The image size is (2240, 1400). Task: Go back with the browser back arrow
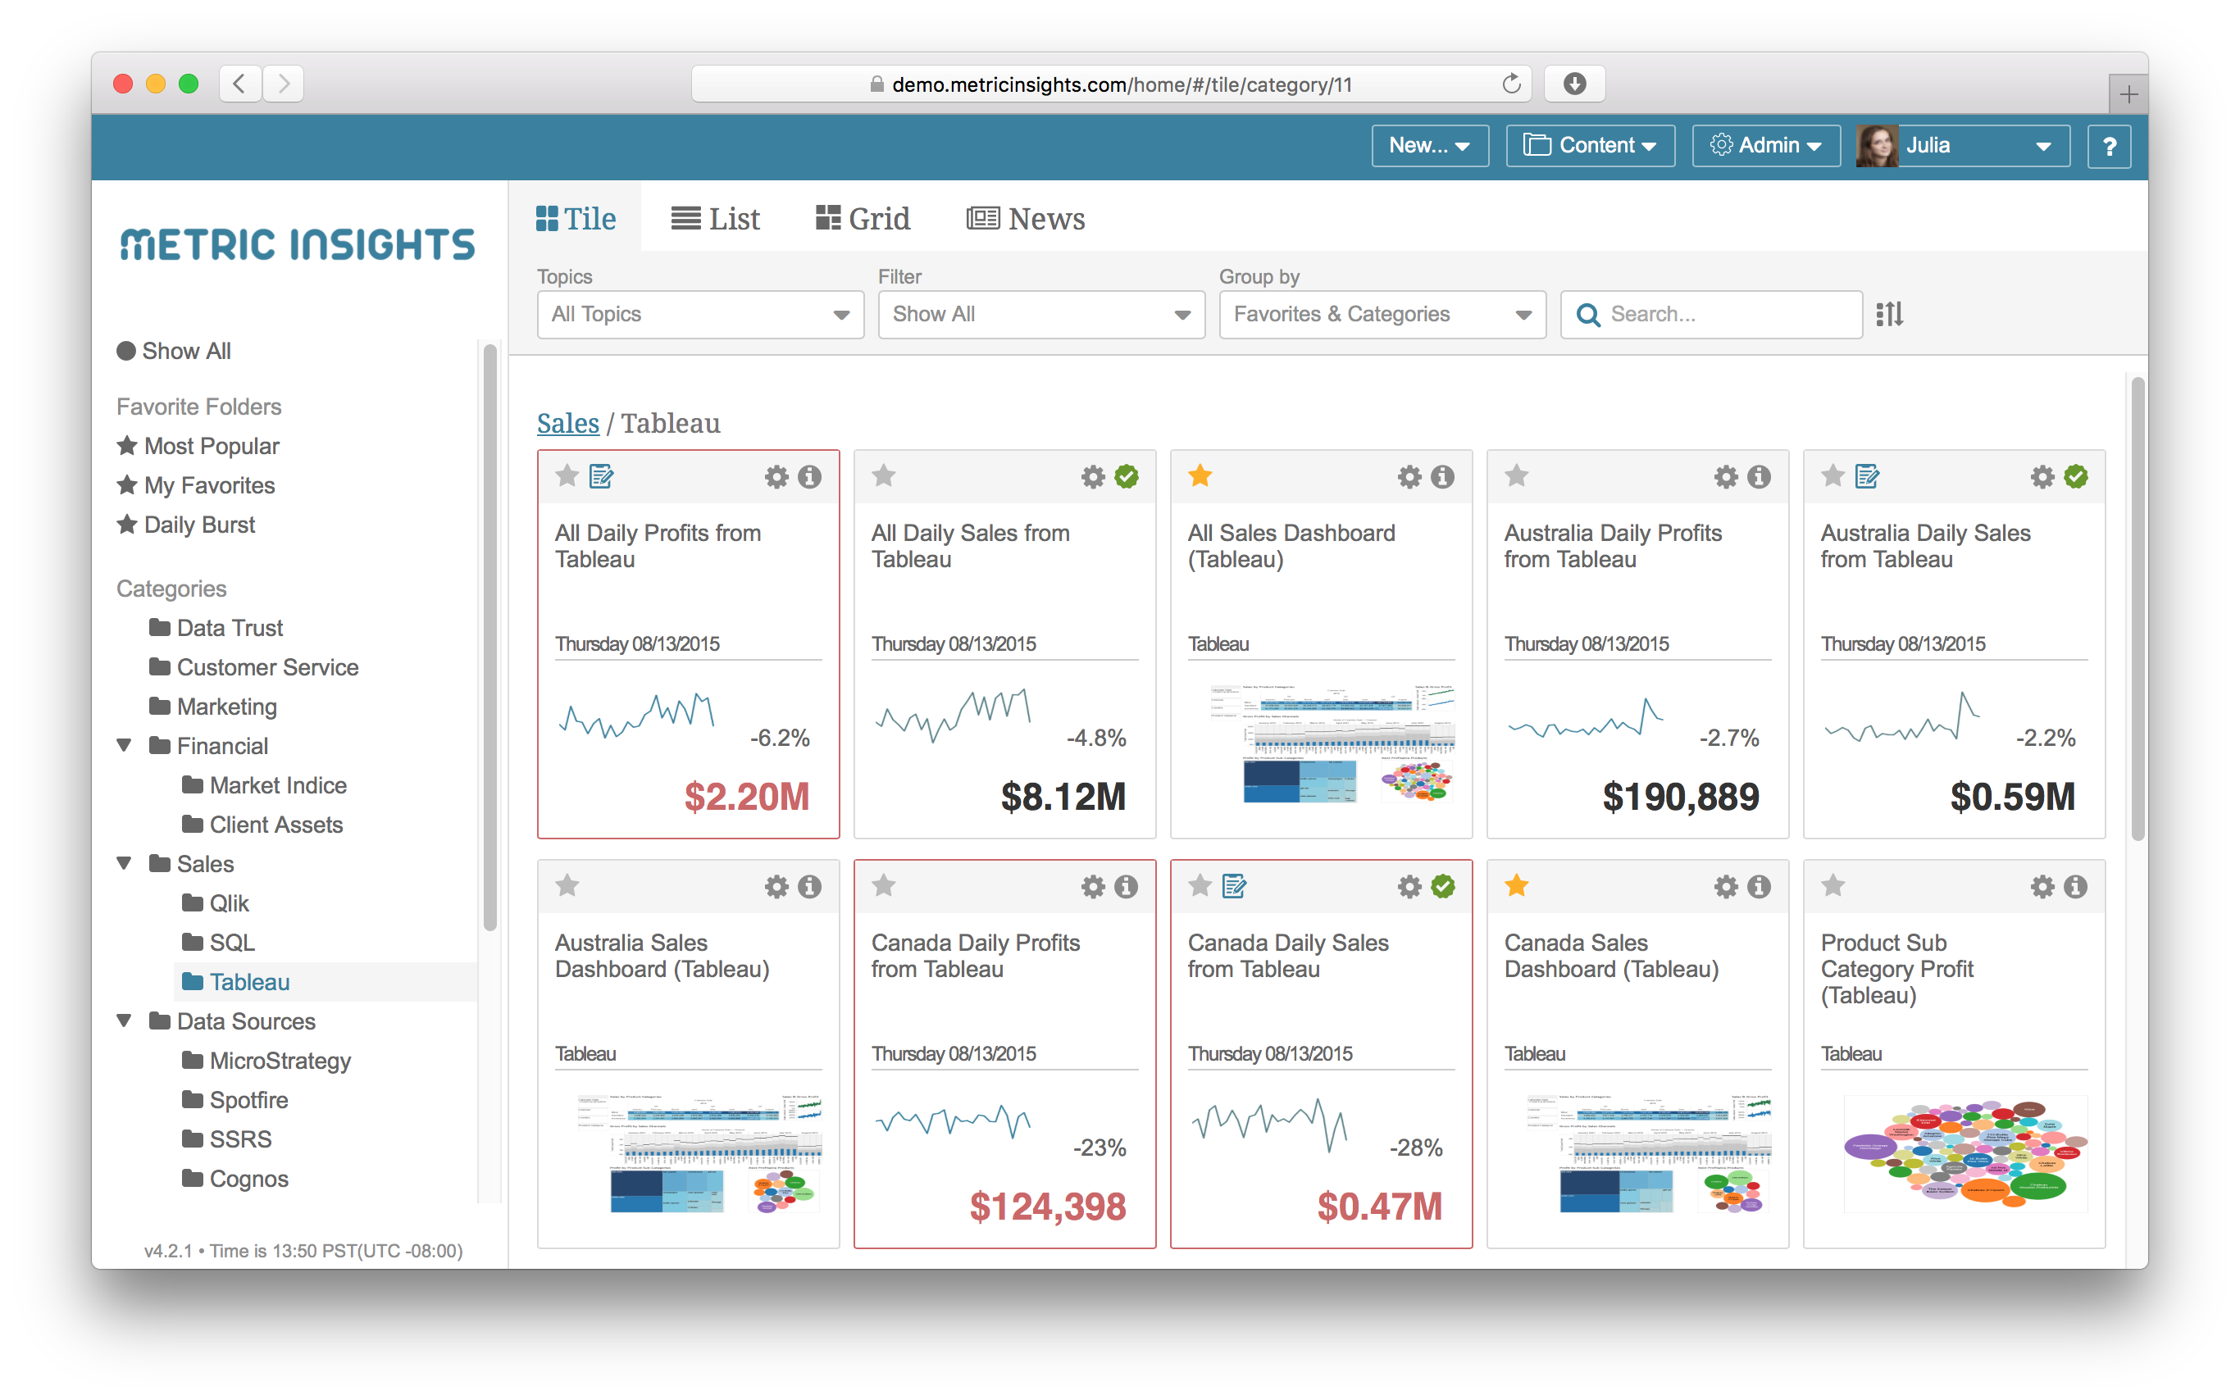[240, 84]
